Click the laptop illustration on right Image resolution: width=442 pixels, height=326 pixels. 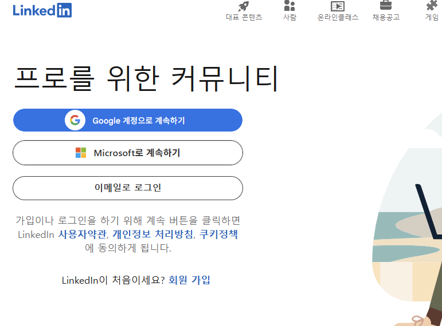tap(428, 211)
